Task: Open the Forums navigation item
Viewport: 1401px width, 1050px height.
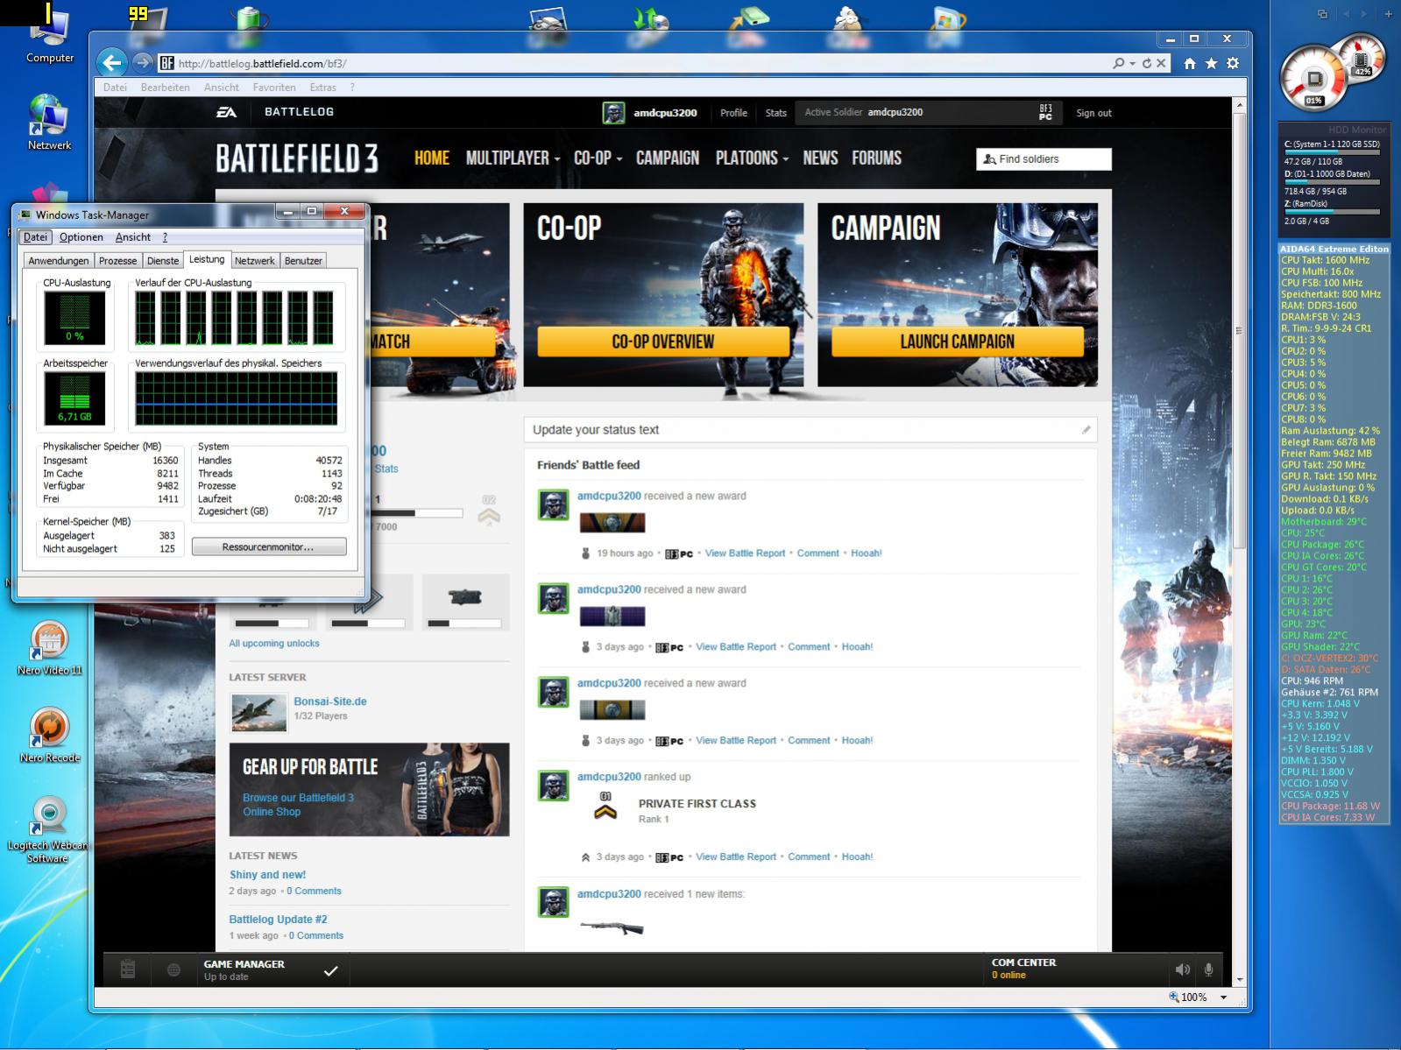Action: [x=877, y=158]
